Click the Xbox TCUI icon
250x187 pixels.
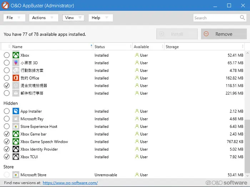[16, 157]
